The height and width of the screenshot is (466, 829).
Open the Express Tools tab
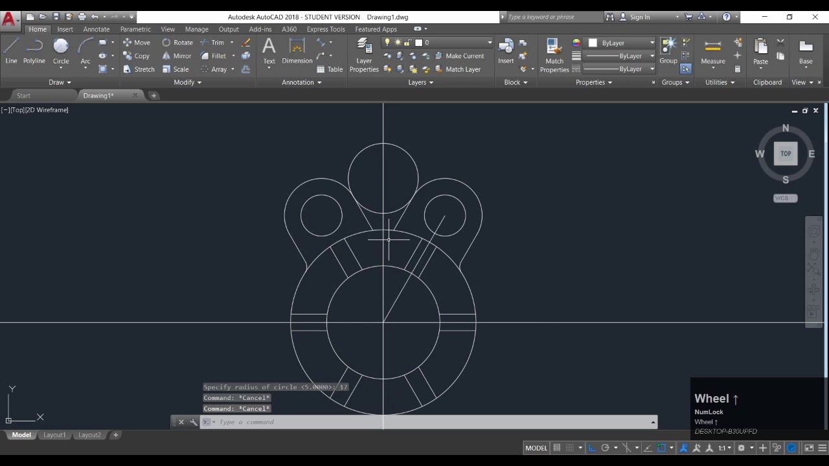tap(326, 29)
